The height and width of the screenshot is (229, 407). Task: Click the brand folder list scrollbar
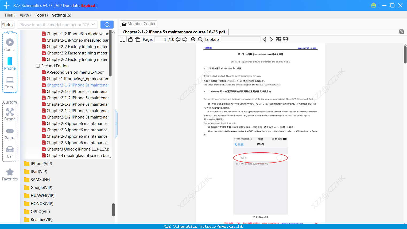tap(113, 210)
